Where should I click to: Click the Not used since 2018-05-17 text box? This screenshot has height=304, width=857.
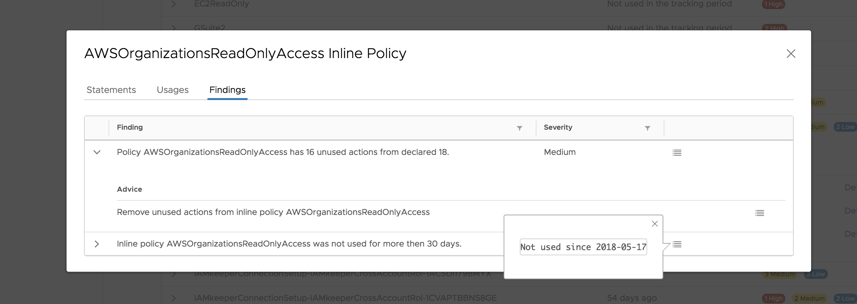583,247
